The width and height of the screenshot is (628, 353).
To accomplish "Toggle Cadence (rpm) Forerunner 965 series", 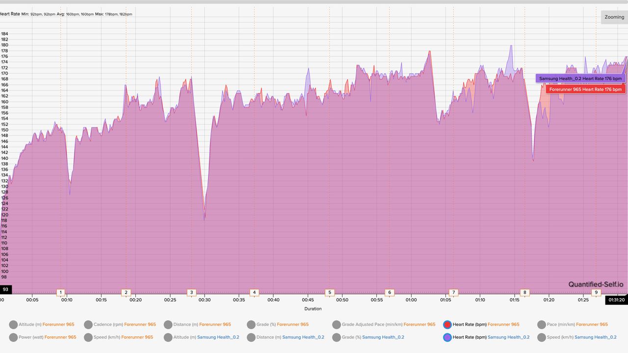I will 120,325.
